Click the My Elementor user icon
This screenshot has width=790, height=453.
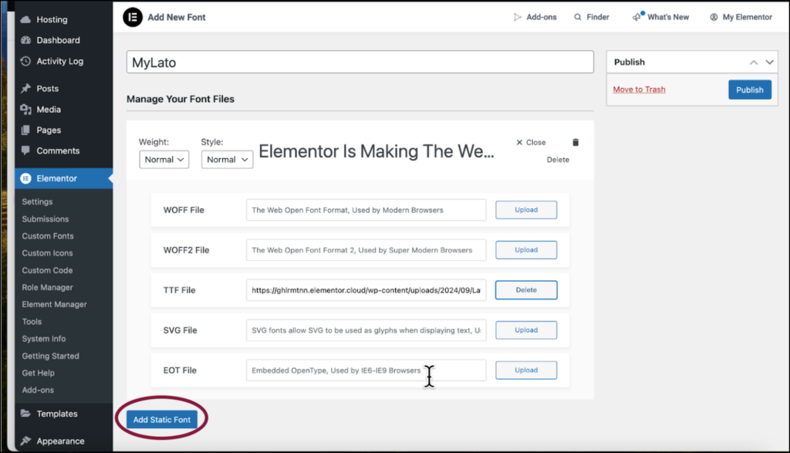(714, 17)
